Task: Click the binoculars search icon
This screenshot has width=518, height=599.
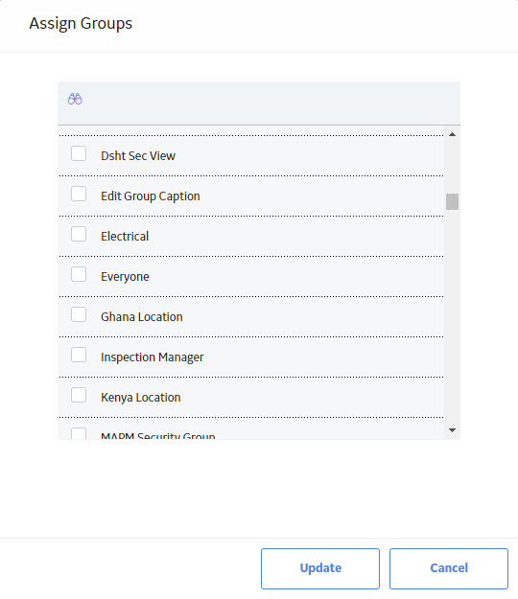Action: 75,99
